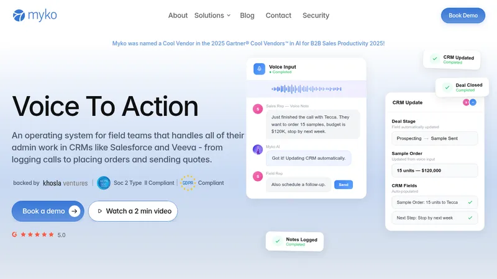Click the pink avatar in CRM Update header
This screenshot has width=497, height=279.
466,102
